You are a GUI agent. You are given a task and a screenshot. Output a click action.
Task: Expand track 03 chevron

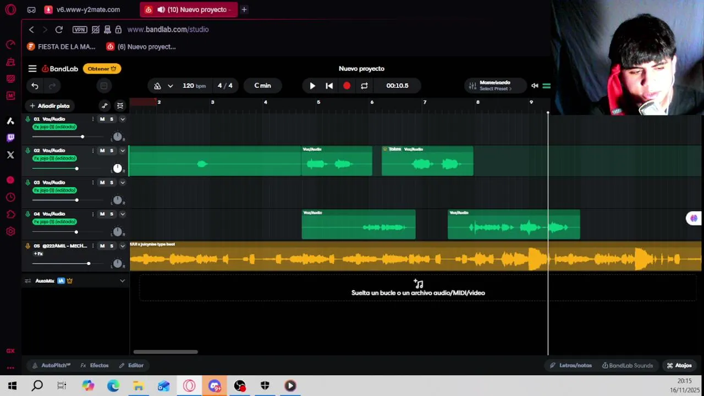(x=122, y=182)
